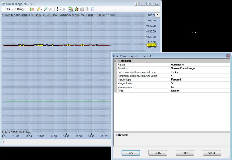The width and height of the screenshot is (232, 160).
Task: Select the pencil drawing tools icon
Action: pos(39,9)
